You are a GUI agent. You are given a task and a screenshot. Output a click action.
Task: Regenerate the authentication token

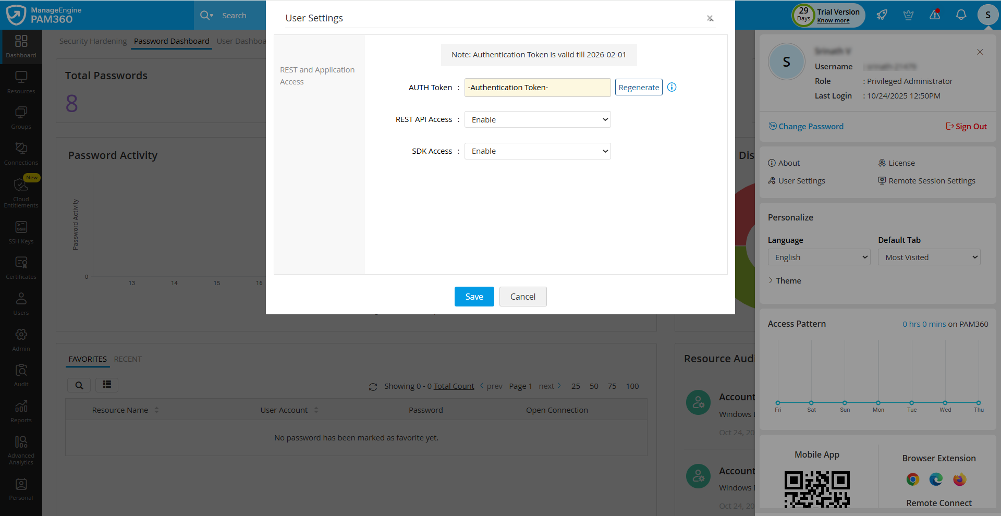638,87
